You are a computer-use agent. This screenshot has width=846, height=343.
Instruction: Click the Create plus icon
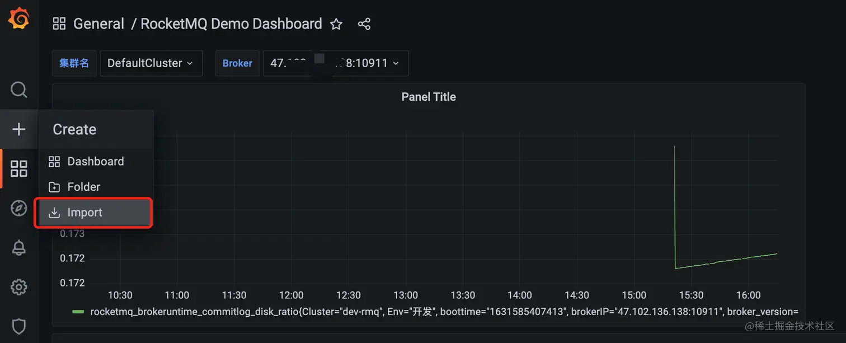point(19,129)
